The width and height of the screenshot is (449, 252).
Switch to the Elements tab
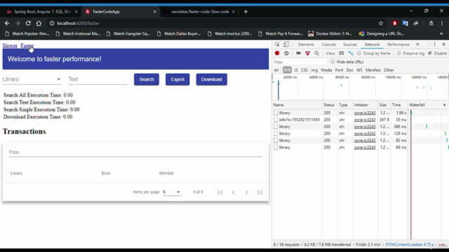point(306,45)
